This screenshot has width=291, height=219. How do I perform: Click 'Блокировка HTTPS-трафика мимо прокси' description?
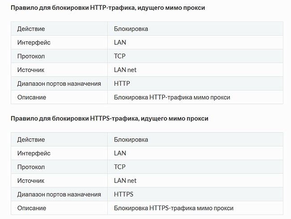174,208
